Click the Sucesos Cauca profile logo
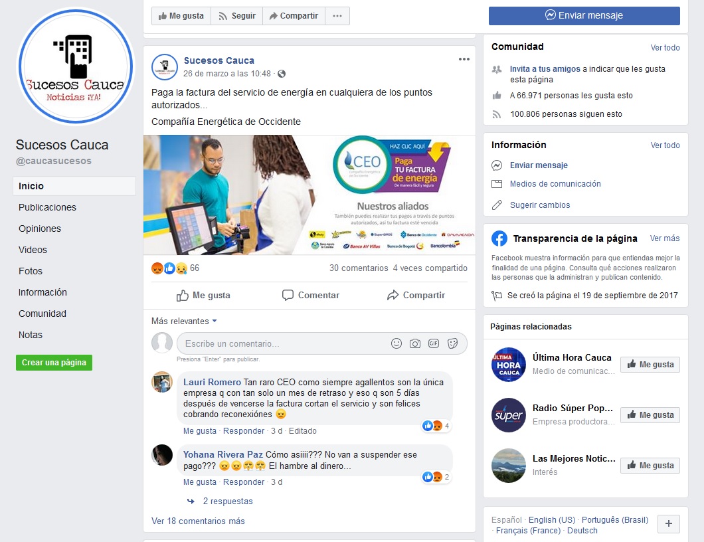 coord(76,66)
